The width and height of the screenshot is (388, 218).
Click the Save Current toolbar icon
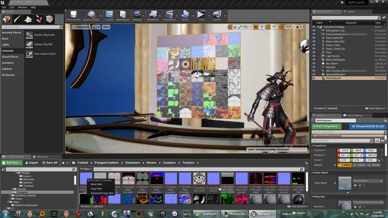pyautogui.click(x=73, y=16)
